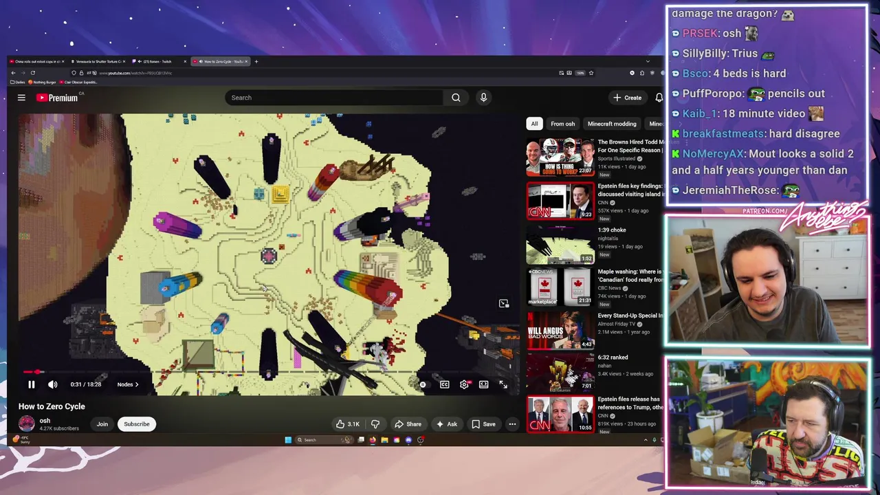
Task: Open the player settings gear
Action: click(x=464, y=384)
